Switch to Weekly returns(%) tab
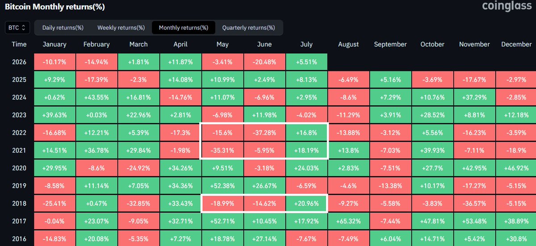Screen dimensions: 536x246 [121, 28]
